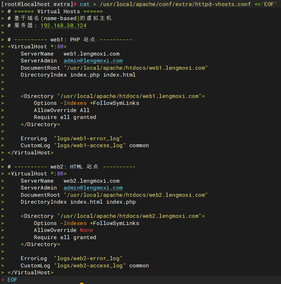This screenshot has width=281, height=284.
Task: Click ServerName web2.lengmoxi.com
Action: click(x=70, y=181)
